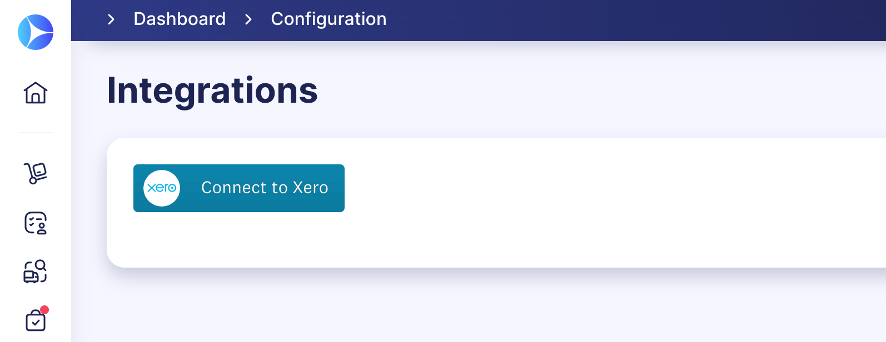Click the Integrations page heading
Viewport: 886px width, 342px height.
coord(212,90)
